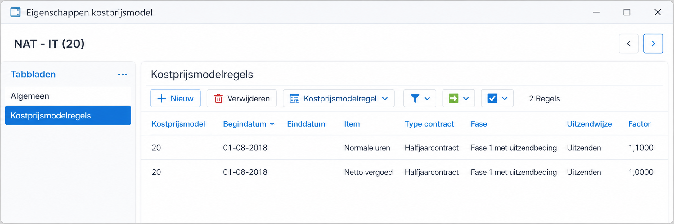The image size is (674, 224).
Task: Click the Kostprijsmodelregel table icon
Action: (294, 98)
